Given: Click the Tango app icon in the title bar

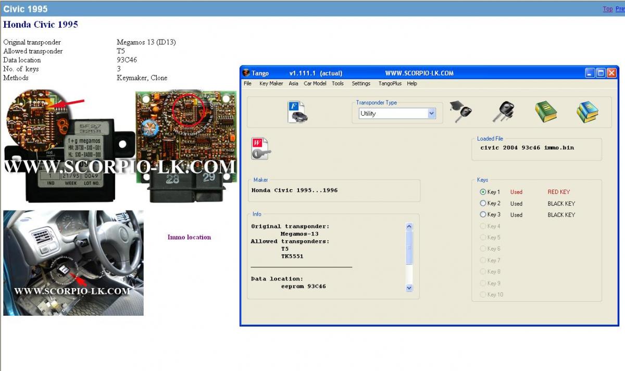Looking at the screenshot, I should (246, 73).
